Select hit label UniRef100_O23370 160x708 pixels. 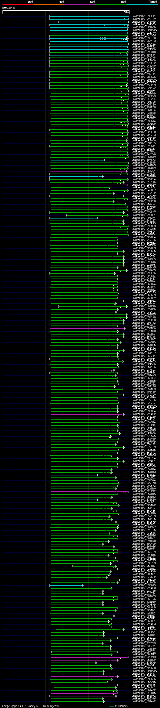[x=143, y=33]
